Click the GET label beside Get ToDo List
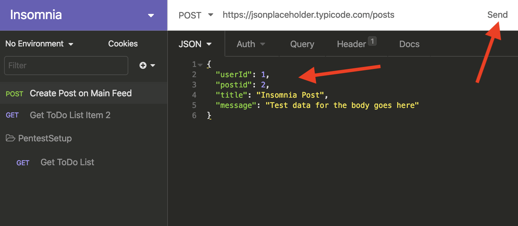The width and height of the screenshot is (518, 226). point(23,163)
